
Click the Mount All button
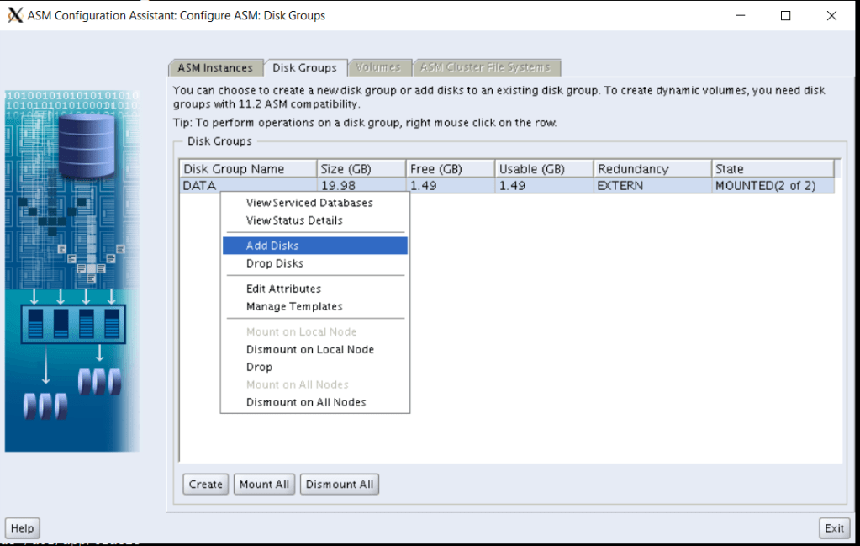click(x=264, y=485)
